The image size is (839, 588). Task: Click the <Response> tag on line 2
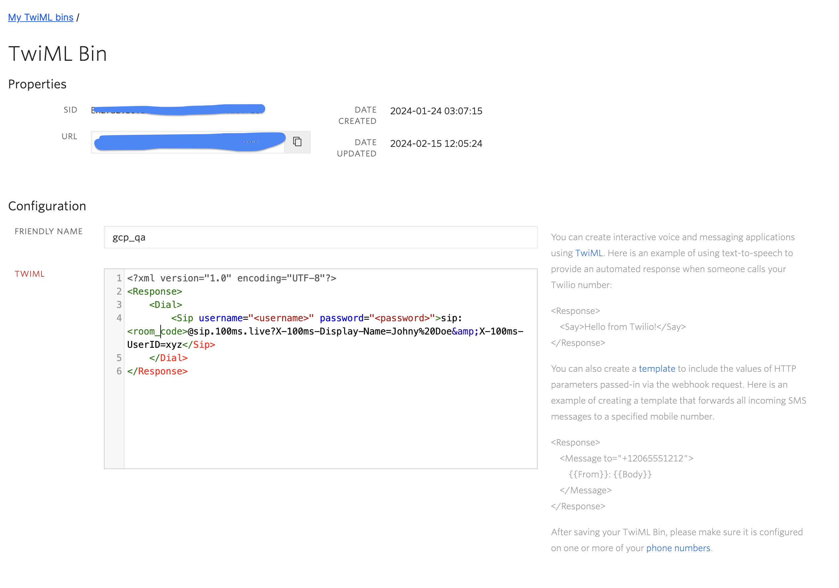point(155,291)
